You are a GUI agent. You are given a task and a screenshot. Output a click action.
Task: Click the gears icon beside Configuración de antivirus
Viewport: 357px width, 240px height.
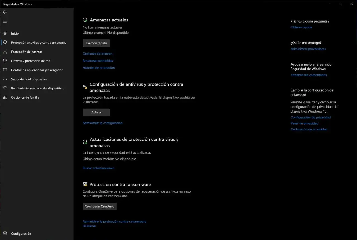point(85,87)
